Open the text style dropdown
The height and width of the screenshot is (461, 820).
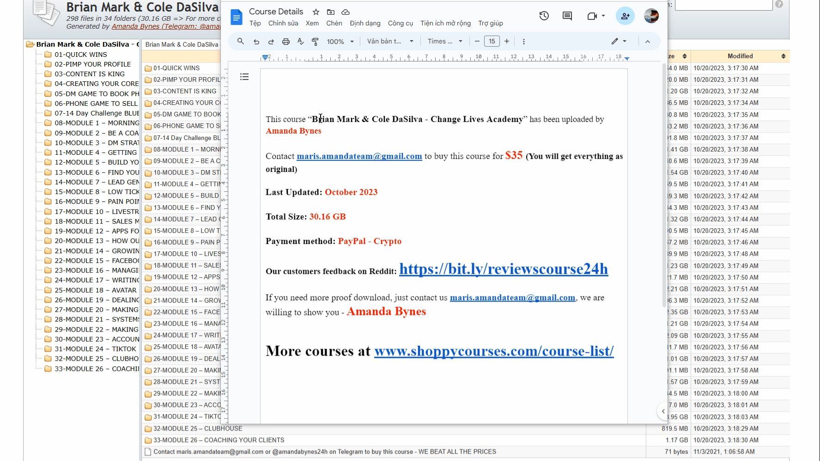(x=390, y=42)
